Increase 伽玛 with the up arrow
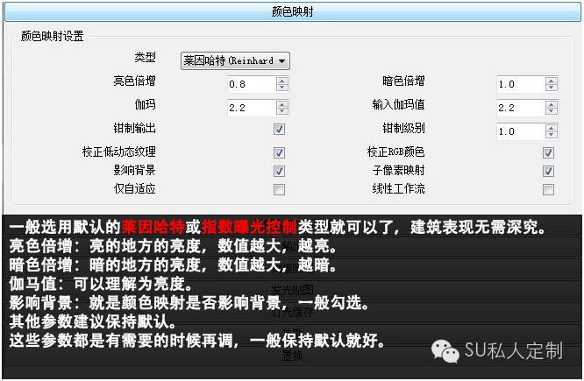The width and height of the screenshot is (584, 381). [x=282, y=104]
